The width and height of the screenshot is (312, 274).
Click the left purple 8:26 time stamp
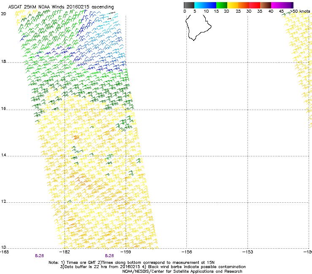(x=39, y=256)
